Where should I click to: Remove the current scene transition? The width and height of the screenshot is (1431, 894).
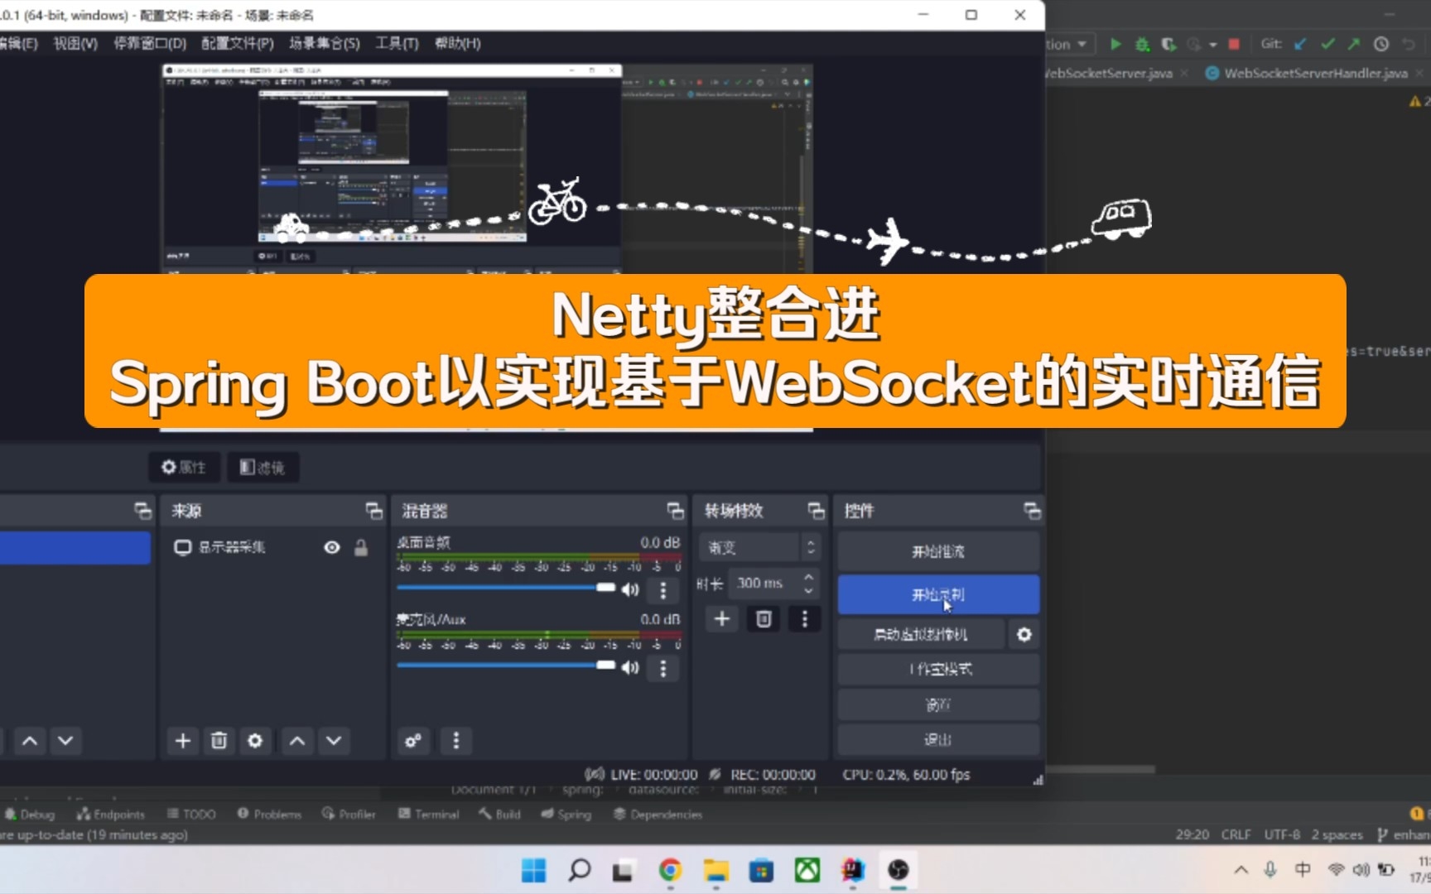point(764,619)
